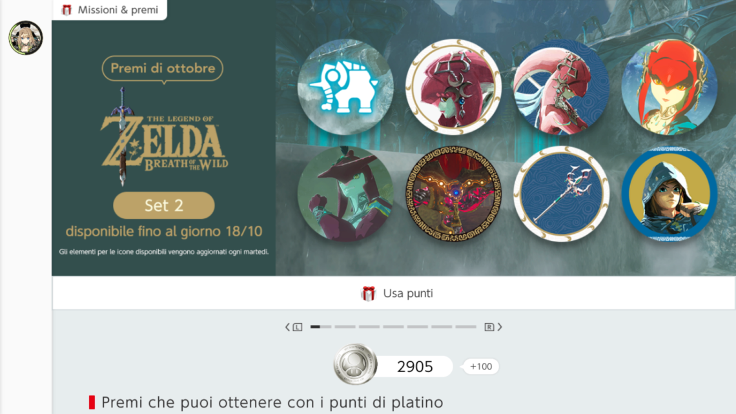Select the Ganon blight boss icon
The image size is (736, 414).
(x=453, y=194)
